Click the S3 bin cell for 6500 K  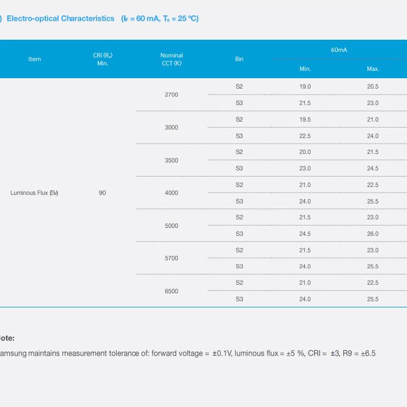pos(240,299)
